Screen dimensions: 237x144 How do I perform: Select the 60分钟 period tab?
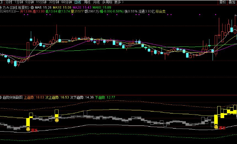[x=66, y=2]
